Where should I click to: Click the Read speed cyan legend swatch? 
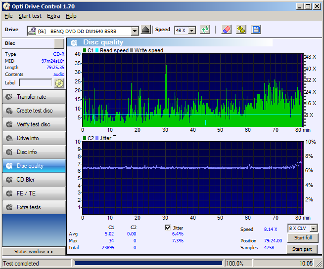coord(97,50)
